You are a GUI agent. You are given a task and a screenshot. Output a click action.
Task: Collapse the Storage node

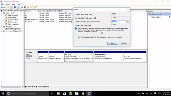coord(2,26)
